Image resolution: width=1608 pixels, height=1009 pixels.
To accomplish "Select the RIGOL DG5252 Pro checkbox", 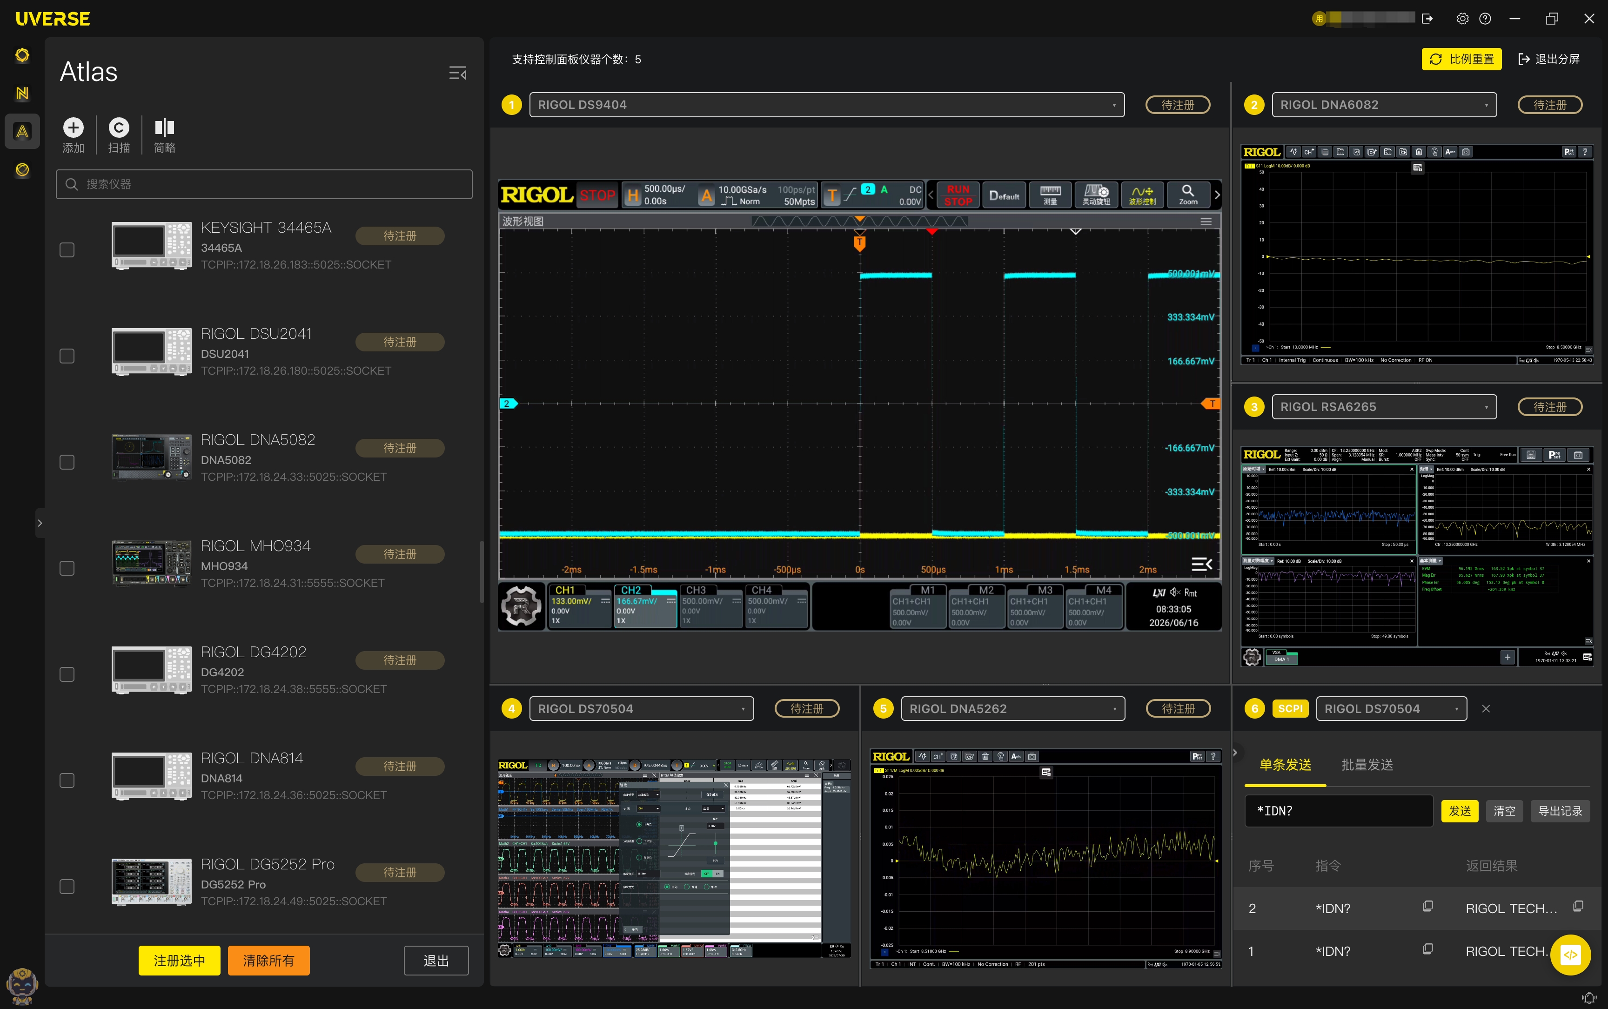I will [x=67, y=886].
